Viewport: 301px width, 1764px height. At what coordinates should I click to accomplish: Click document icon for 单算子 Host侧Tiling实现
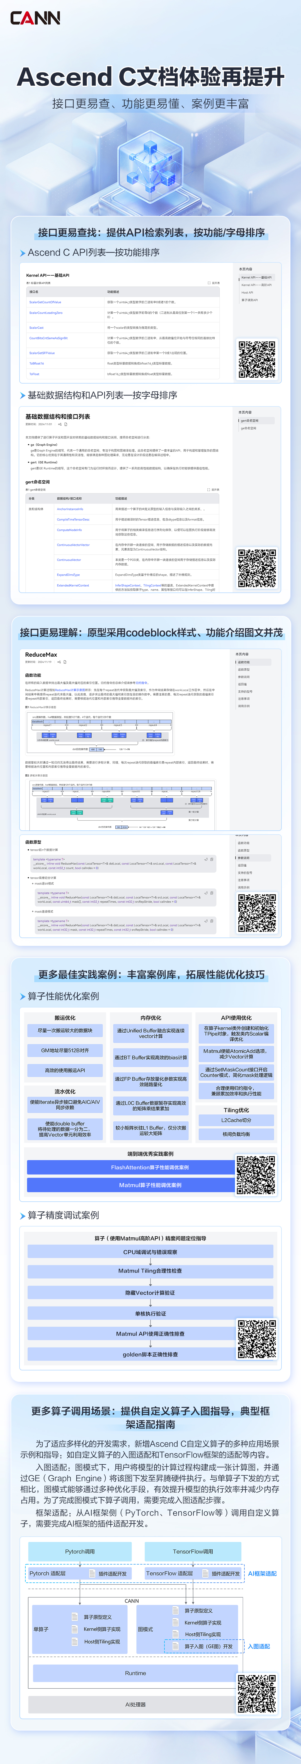click(75, 1642)
